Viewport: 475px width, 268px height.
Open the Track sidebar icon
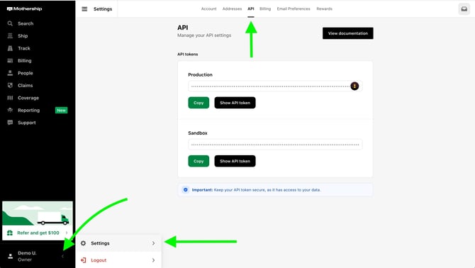[x=10, y=48]
